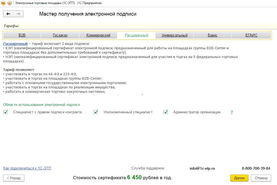Click the 1C application logo icon
This screenshot has height=185, width=277.
3,3
